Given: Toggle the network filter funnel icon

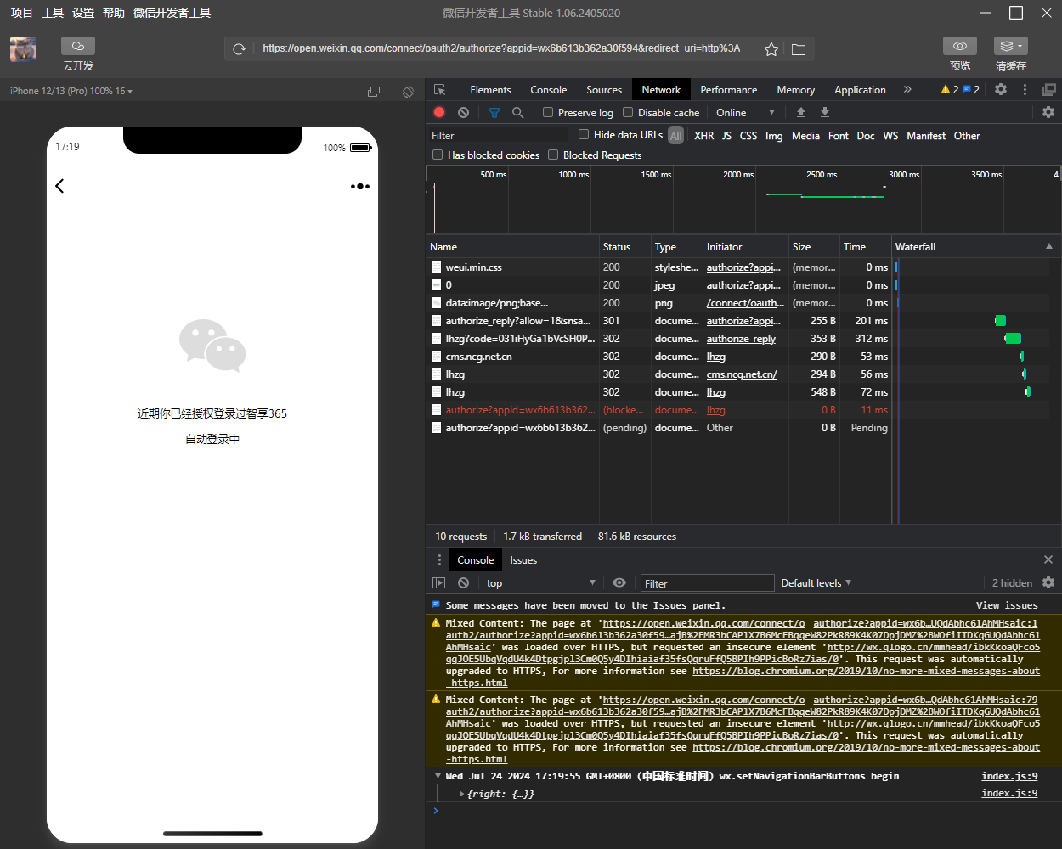Looking at the screenshot, I should pos(494,112).
